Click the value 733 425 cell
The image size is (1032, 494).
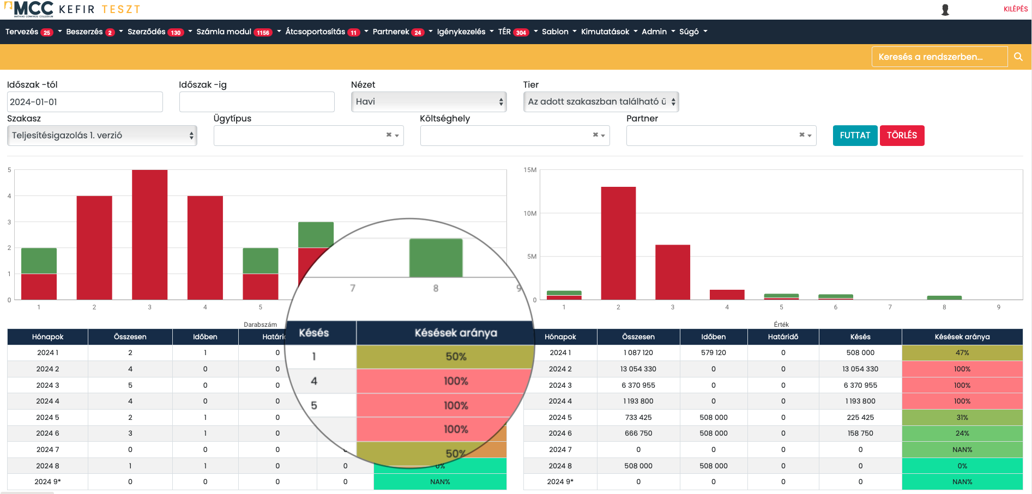[638, 418]
